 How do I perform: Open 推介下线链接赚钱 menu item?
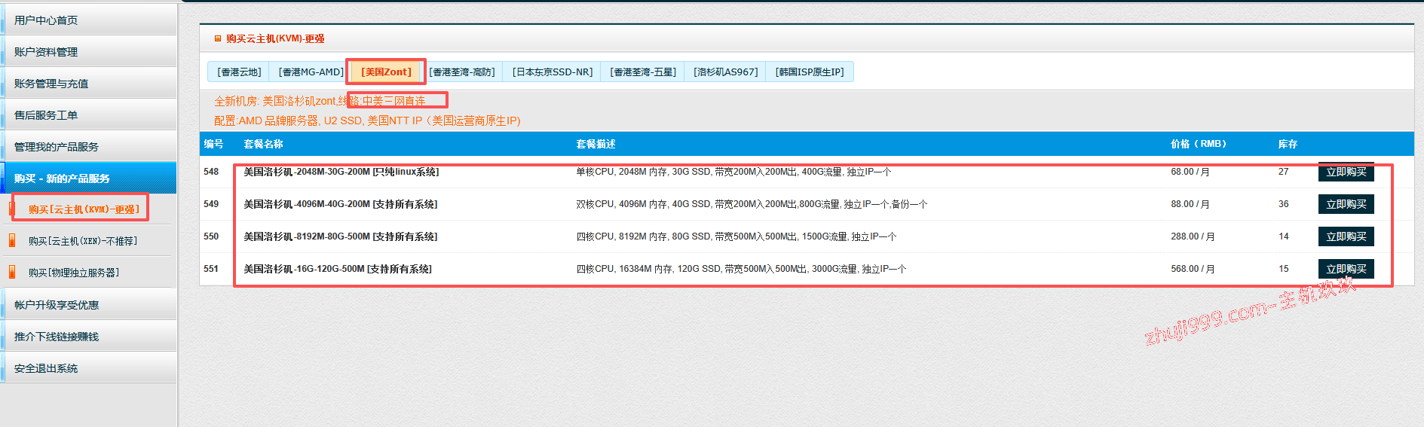click(x=57, y=337)
